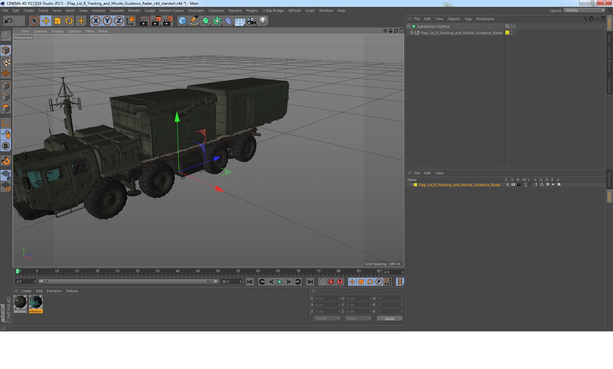Viewport: 613px width, 369px height.
Task: Select Points mode in left sidebar
Action: (6, 85)
